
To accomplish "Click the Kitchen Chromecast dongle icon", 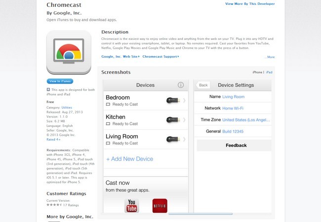I will 173,120.
